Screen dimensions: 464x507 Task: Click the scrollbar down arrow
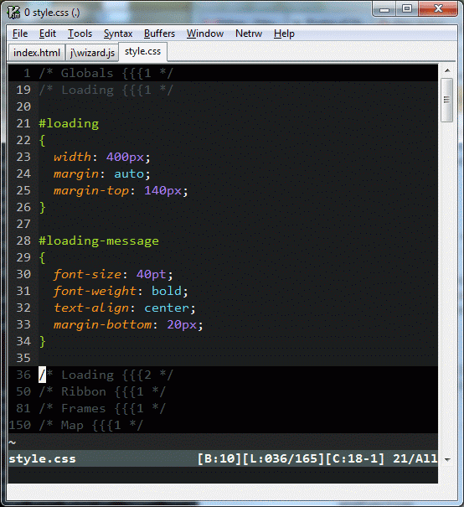pos(447,459)
